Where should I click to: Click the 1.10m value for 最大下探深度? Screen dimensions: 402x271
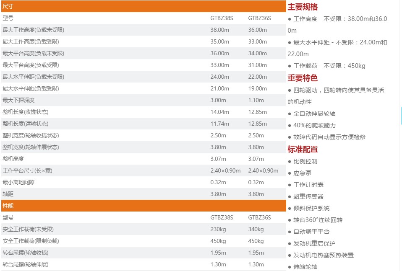click(x=256, y=100)
